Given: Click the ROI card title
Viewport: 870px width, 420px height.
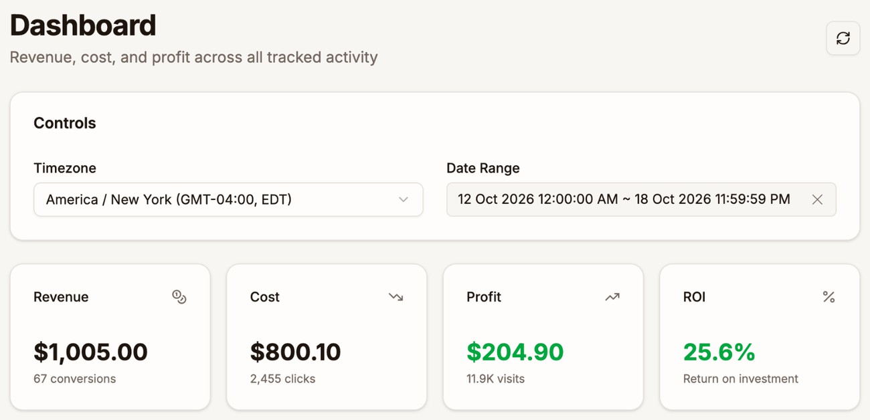Looking at the screenshot, I should 695,297.
